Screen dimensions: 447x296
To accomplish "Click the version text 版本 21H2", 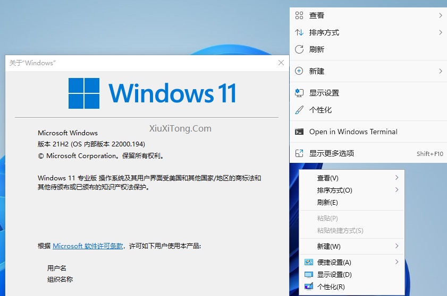I will (91, 144).
